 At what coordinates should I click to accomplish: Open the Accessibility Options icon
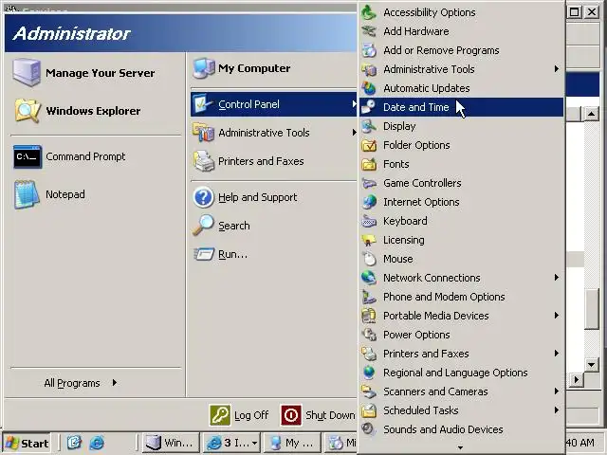click(369, 12)
